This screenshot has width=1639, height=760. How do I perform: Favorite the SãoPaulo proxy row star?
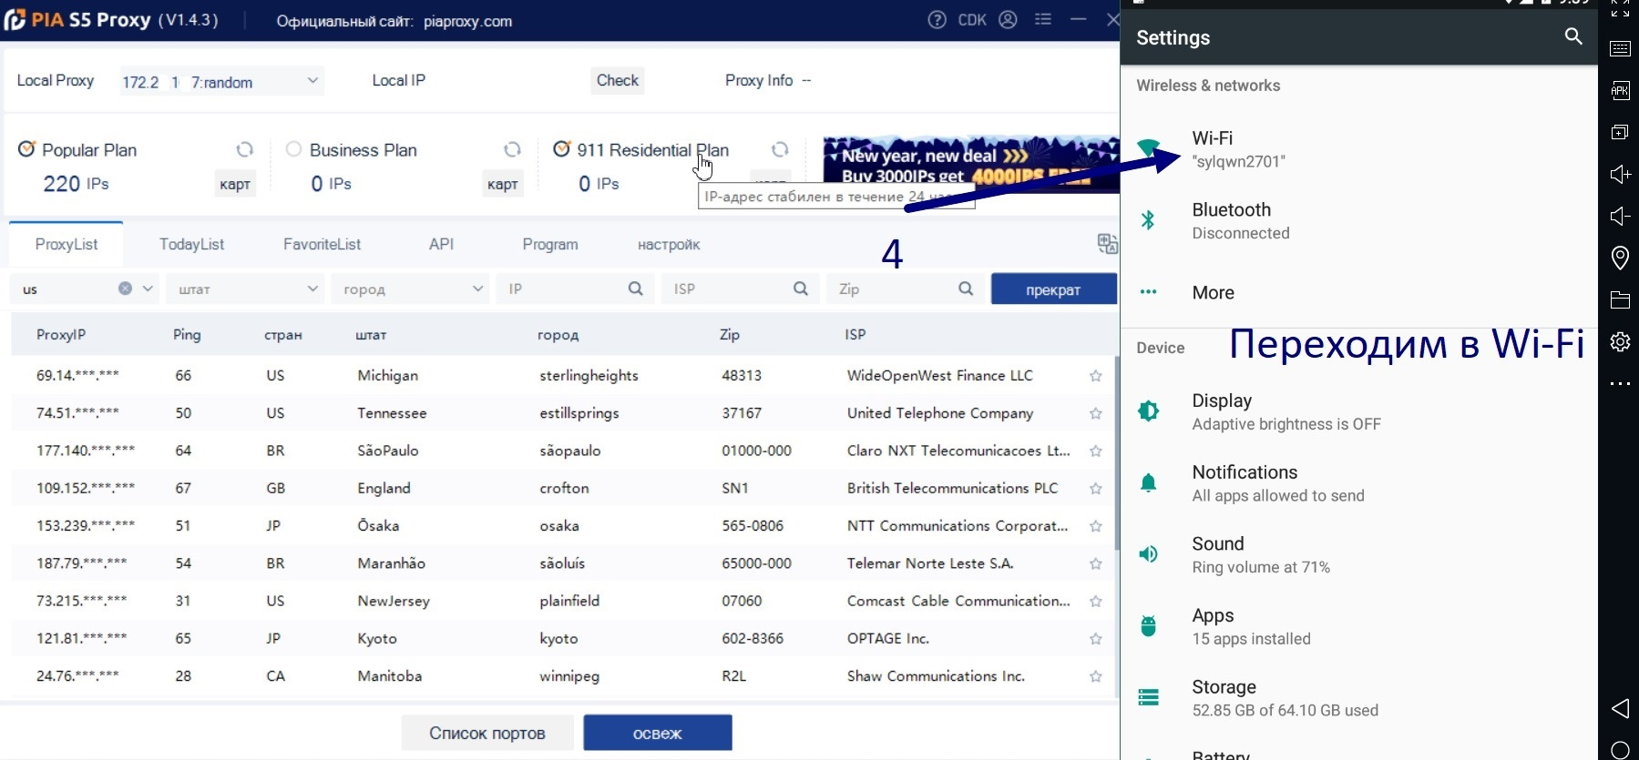[x=1095, y=451]
